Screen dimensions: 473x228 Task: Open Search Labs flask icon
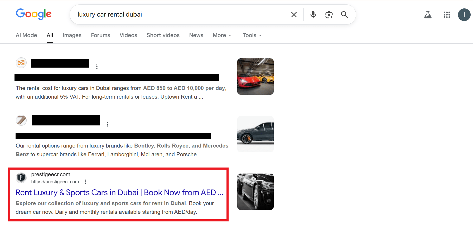(x=428, y=15)
